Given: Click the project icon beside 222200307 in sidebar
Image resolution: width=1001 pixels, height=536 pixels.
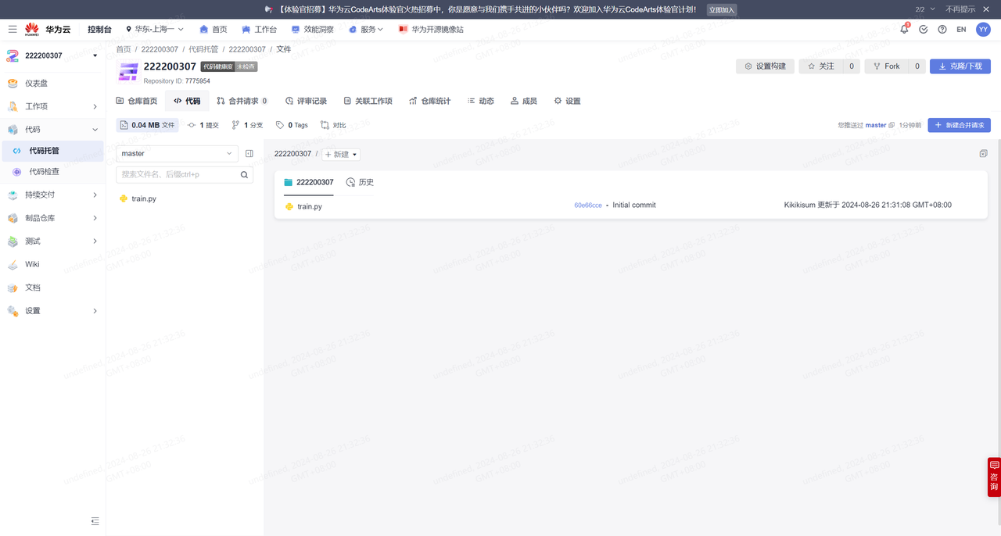Looking at the screenshot, I should [x=13, y=55].
